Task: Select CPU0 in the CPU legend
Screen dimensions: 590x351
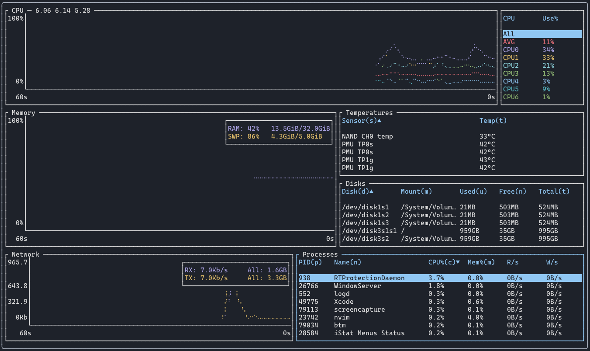Action: [542, 50]
